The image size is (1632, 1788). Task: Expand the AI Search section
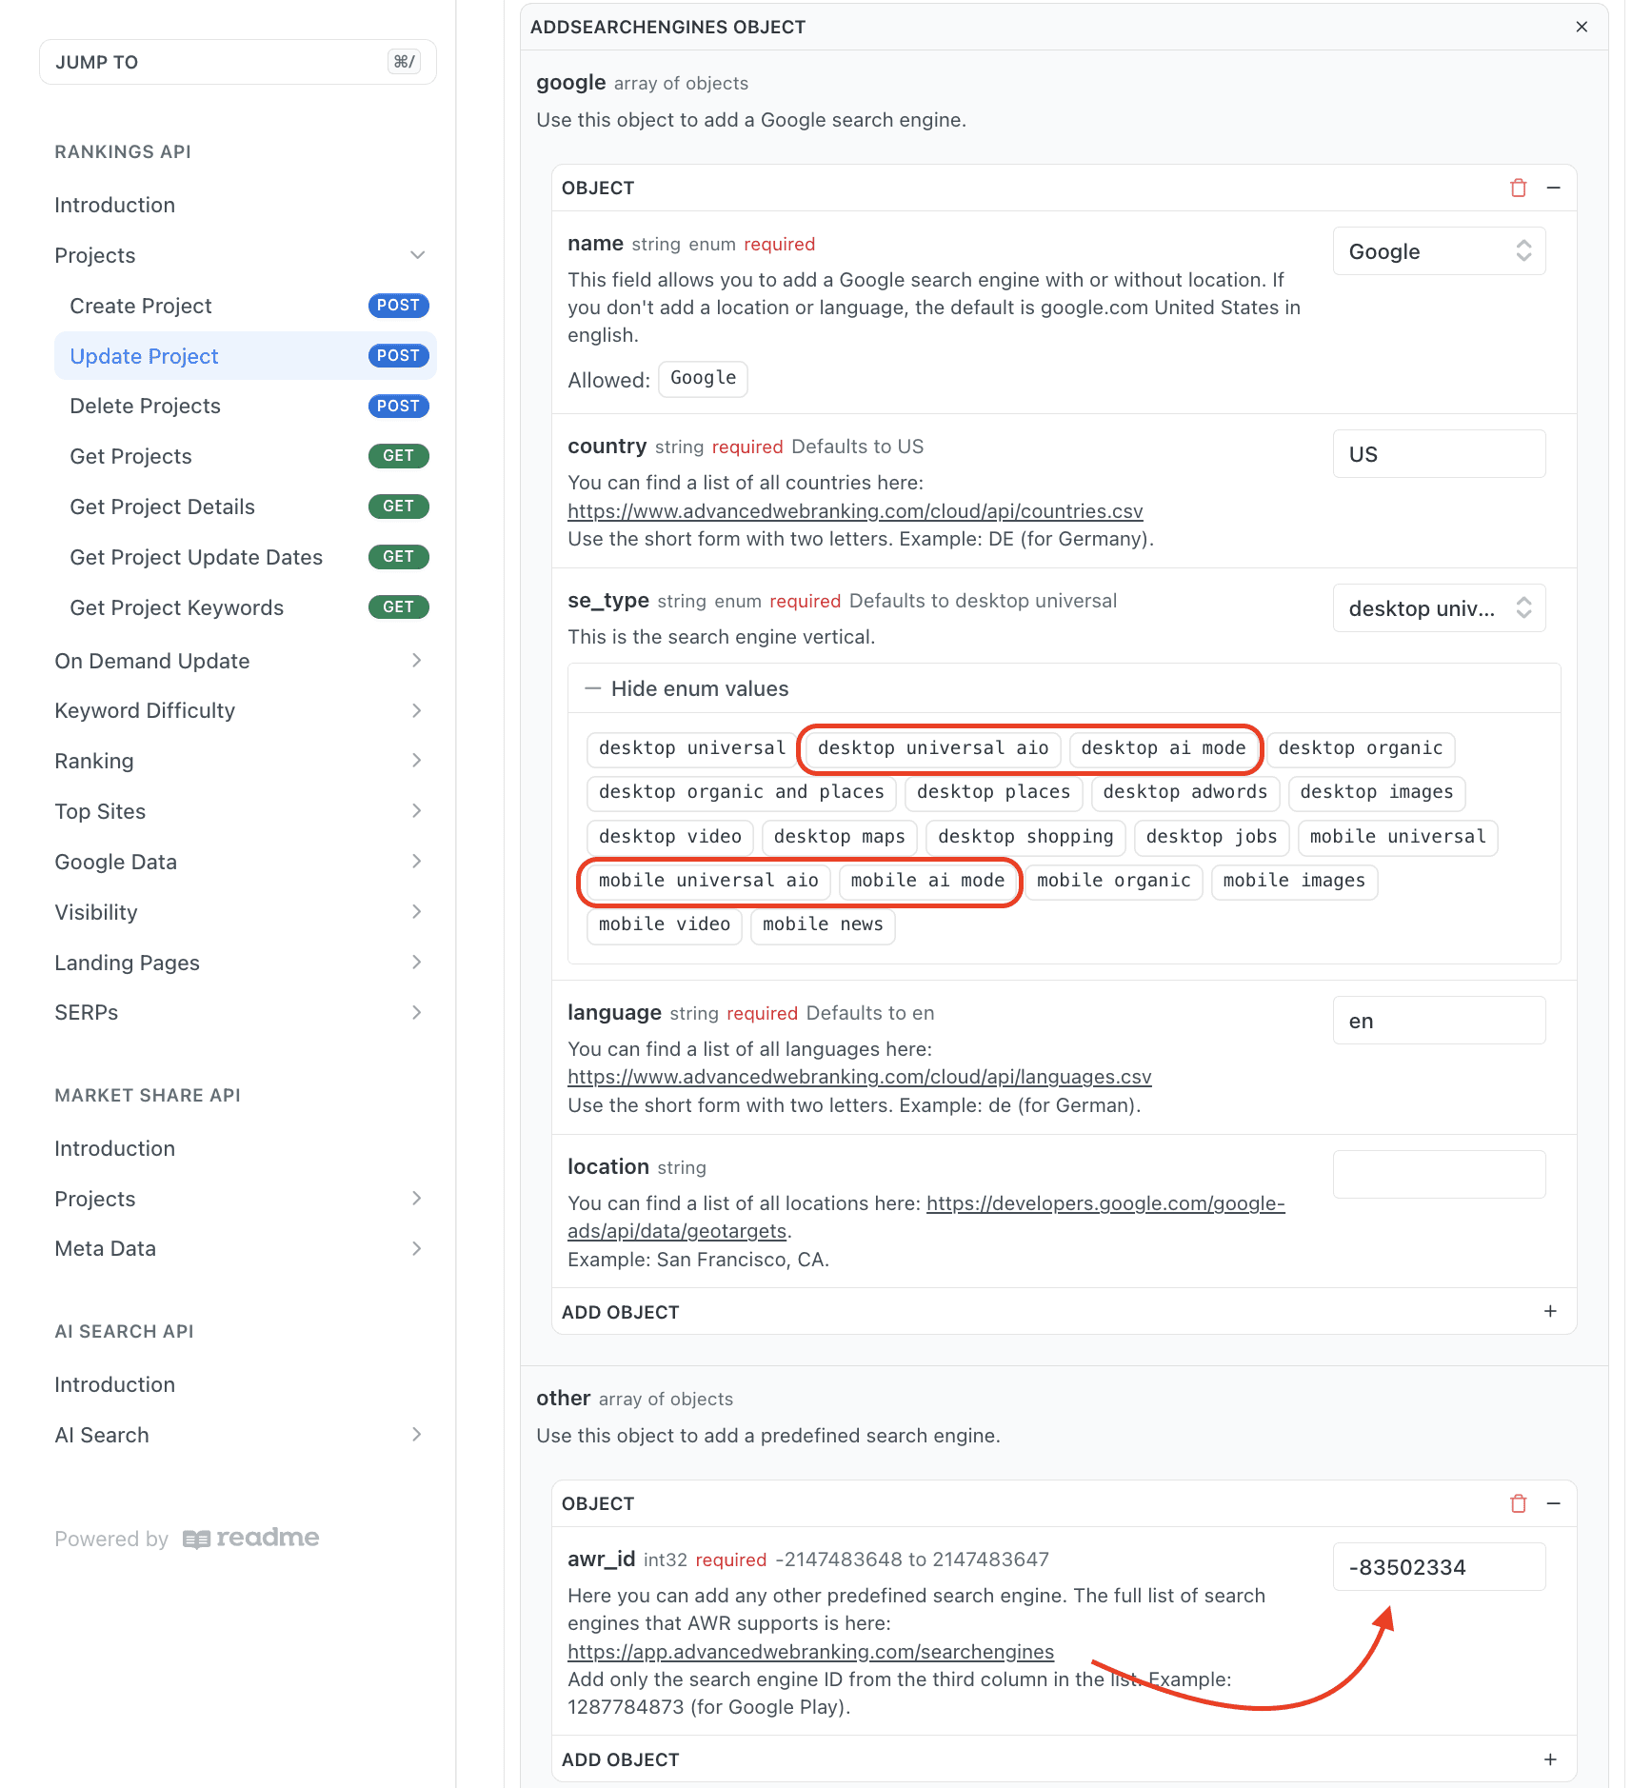[417, 1434]
